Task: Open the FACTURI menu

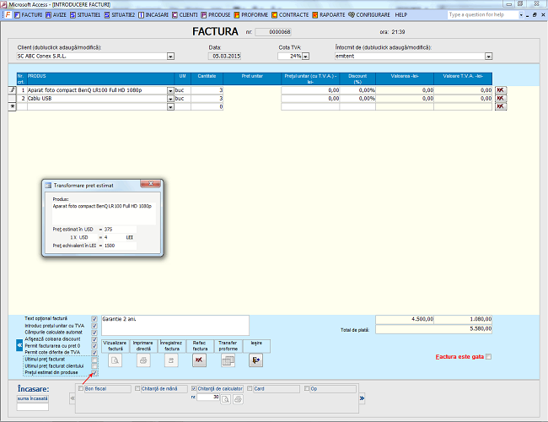Action: click(x=29, y=14)
